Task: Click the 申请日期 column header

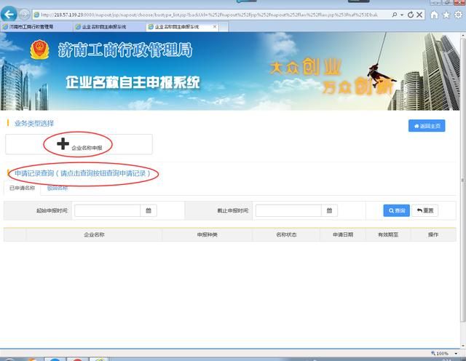Action: (343, 235)
